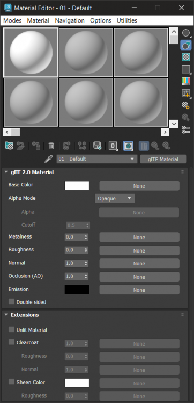Image resolution: width=194 pixels, height=403 pixels.
Task: Click the sample slots scroll down arrow
Action: click(x=174, y=124)
